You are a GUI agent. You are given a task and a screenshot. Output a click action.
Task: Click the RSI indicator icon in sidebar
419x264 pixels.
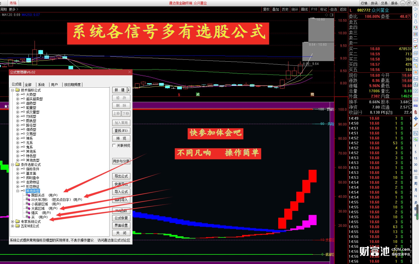(415, 106)
